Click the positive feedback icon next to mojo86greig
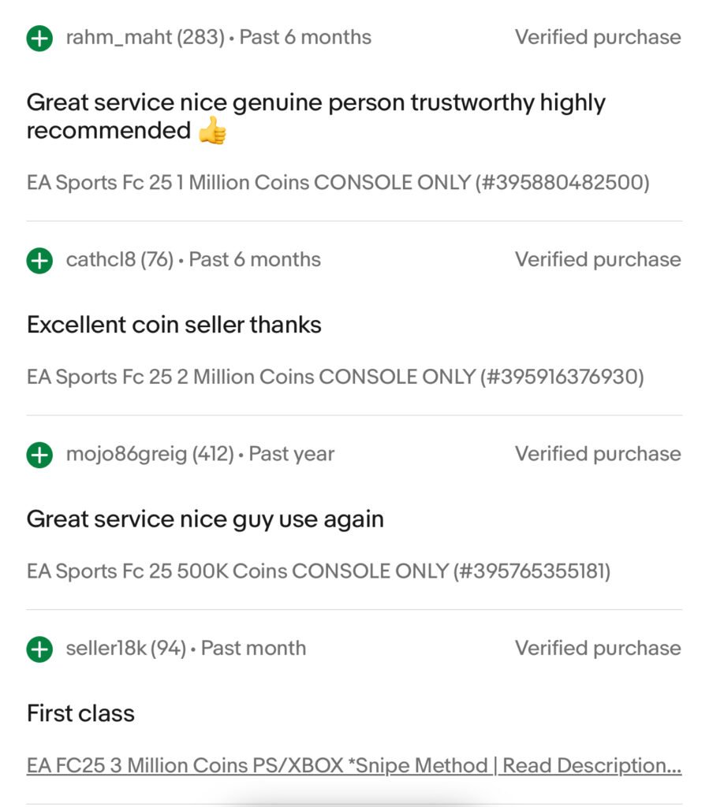The width and height of the screenshot is (709, 807). point(38,453)
